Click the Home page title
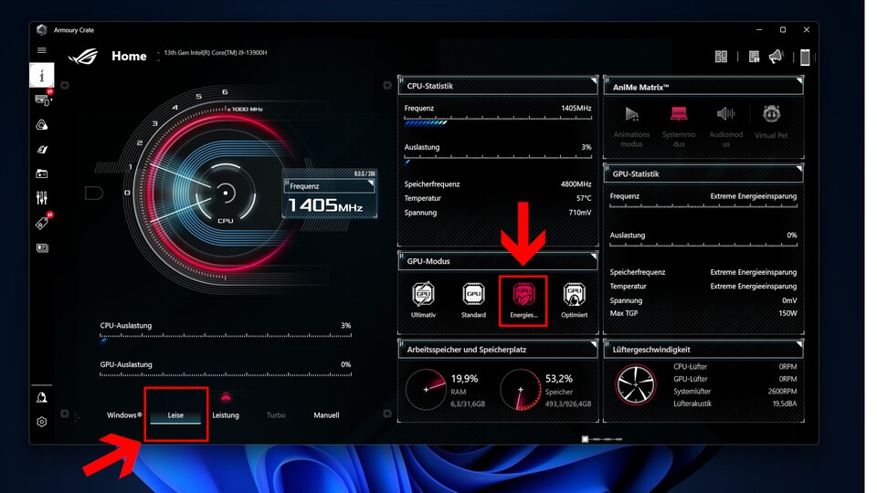The height and width of the screenshot is (493, 877). 129,56
